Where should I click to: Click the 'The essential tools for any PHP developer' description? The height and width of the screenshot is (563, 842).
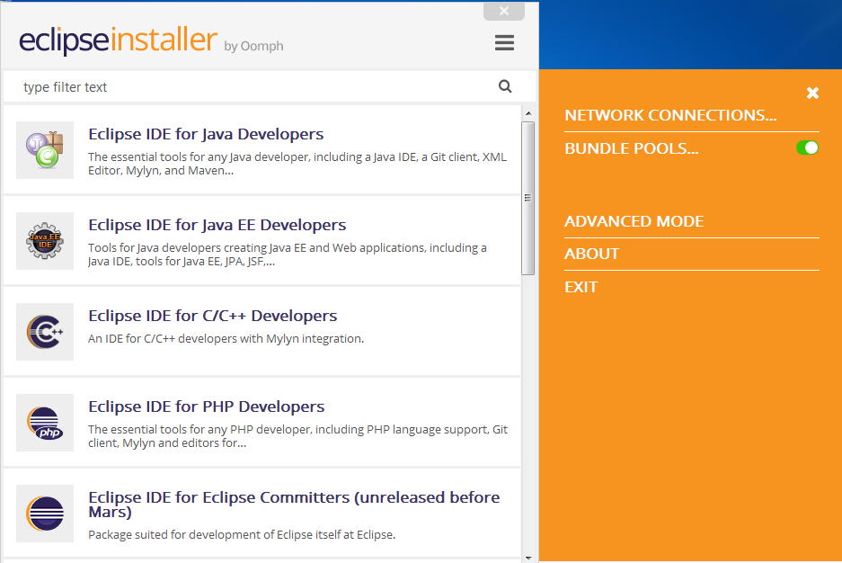click(298, 435)
